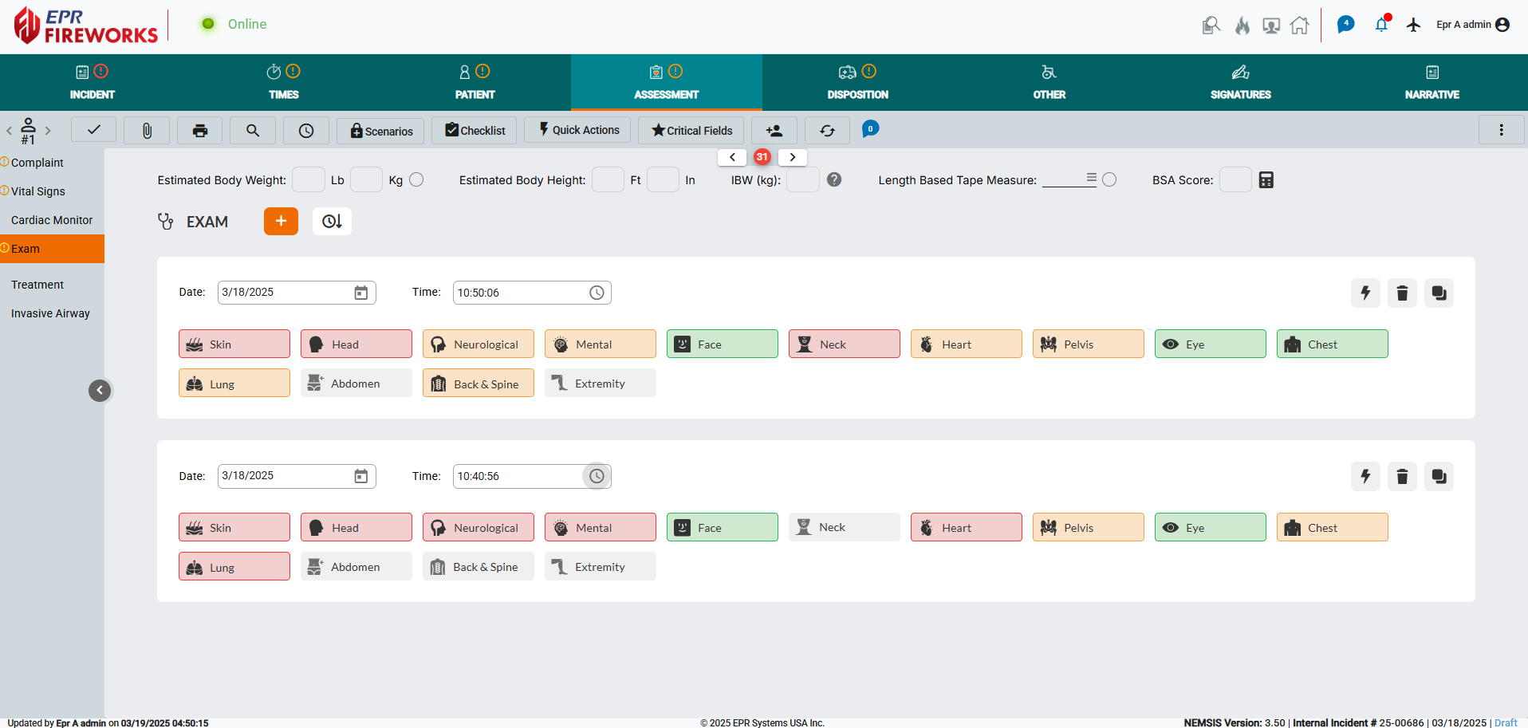Go to previous validation error arrow
Screen dimensions: 1528x728
[732, 157]
